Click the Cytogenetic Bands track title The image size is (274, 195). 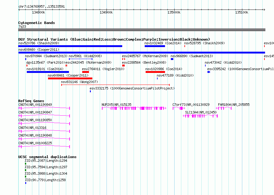pos(37,23)
